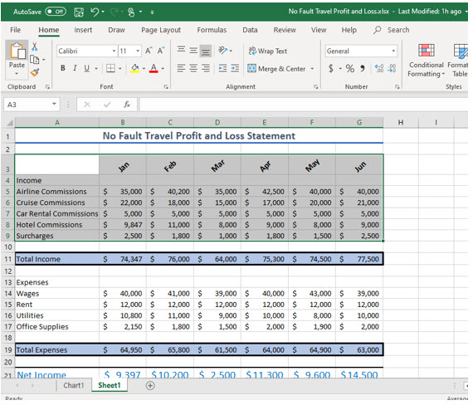Click the Insert Function fx icon
This screenshot has width=473, height=410.
(127, 105)
